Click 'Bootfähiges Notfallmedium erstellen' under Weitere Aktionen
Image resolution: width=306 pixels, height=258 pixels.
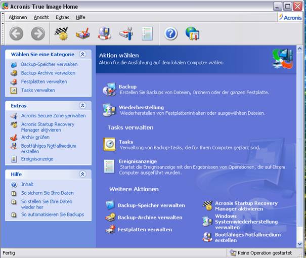click(248, 237)
